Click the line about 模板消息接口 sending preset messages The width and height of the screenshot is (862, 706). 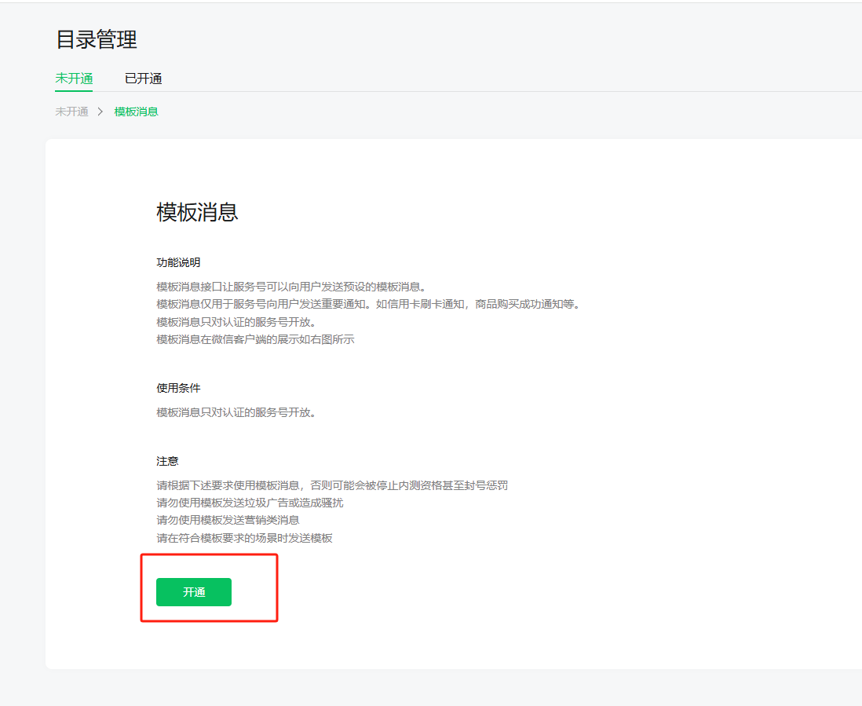tap(290, 286)
